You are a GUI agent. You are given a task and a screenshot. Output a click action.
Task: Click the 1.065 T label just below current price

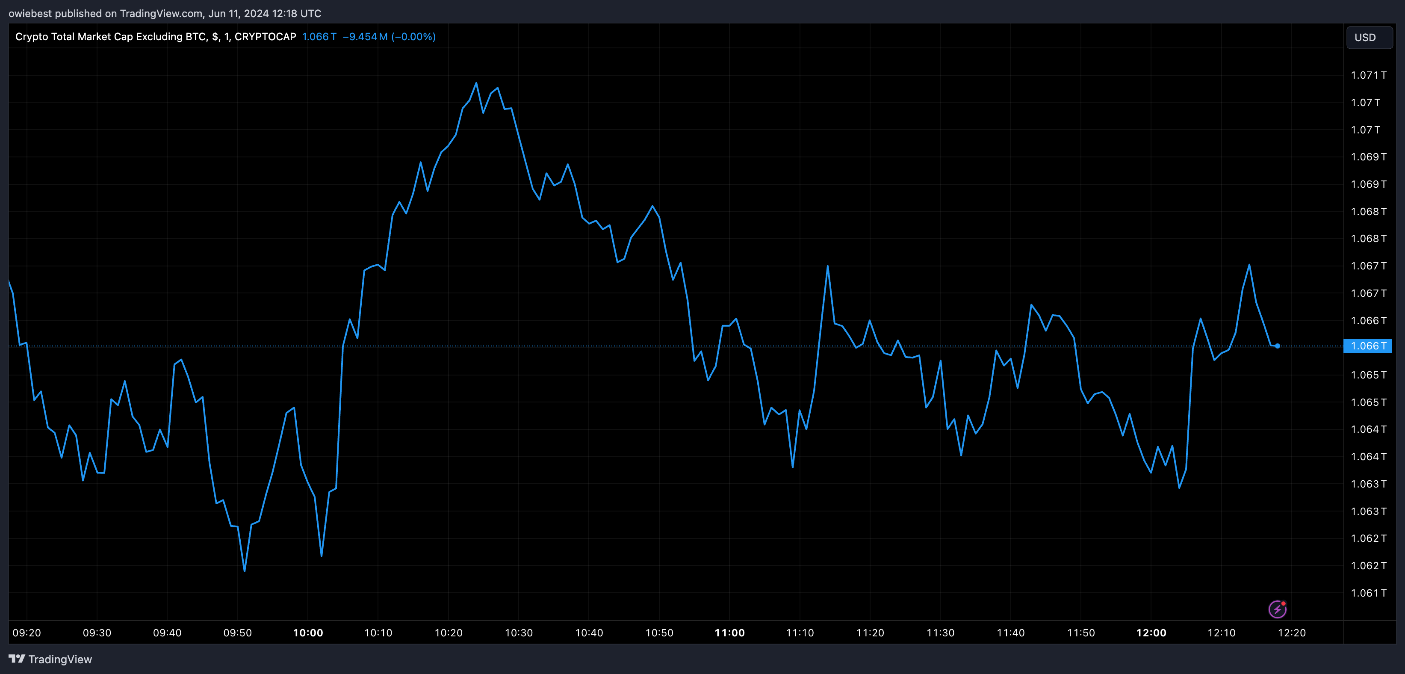point(1369,374)
